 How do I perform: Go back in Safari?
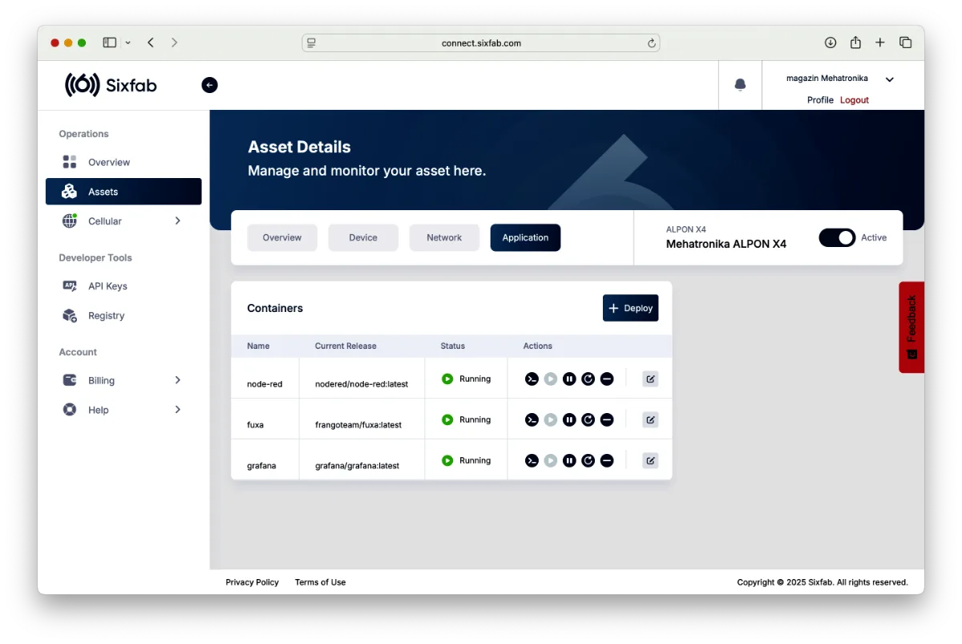click(x=151, y=43)
